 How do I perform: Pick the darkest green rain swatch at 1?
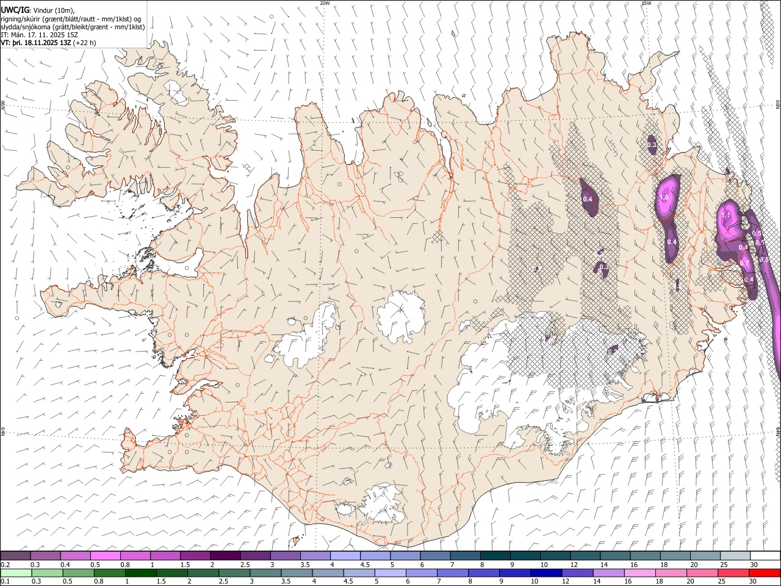(140, 573)
